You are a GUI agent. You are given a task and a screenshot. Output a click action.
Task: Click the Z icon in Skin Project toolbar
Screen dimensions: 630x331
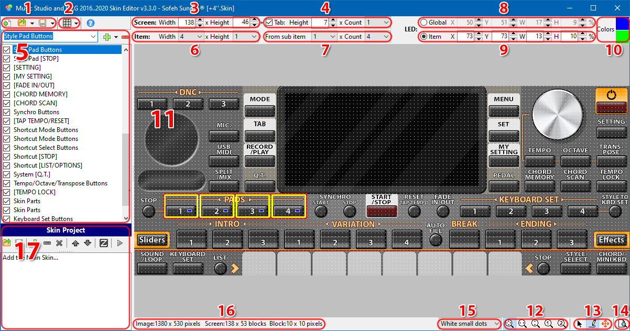(104, 243)
